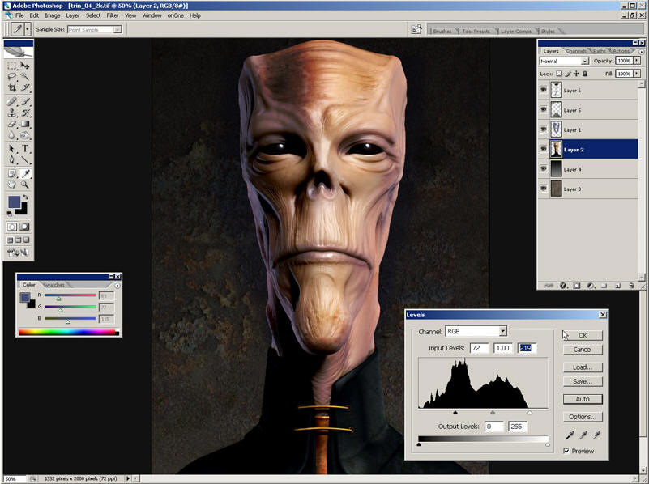Open the Layers palette options menu

tap(641, 52)
